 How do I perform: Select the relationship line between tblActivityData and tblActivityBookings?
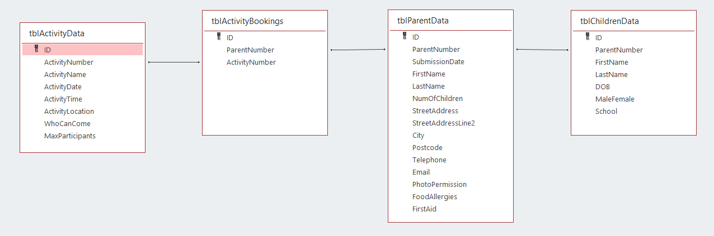click(x=173, y=62)
